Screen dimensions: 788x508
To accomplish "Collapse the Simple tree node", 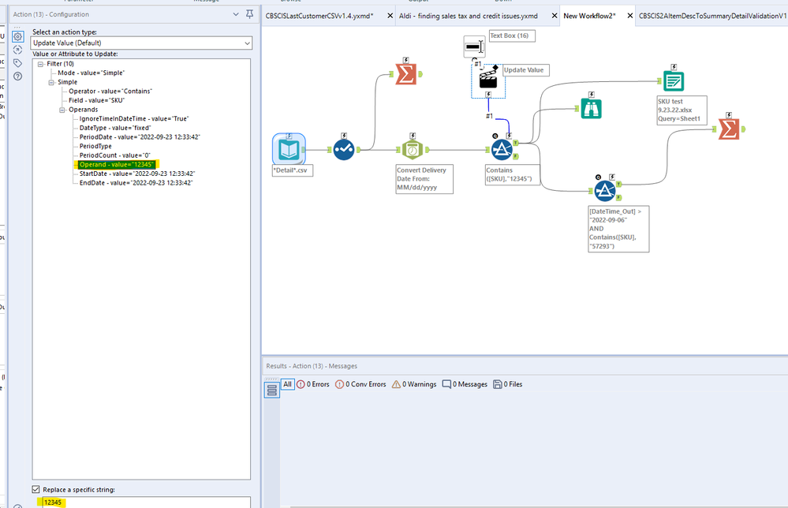I will pyautogui.click(x=51, y=82).
